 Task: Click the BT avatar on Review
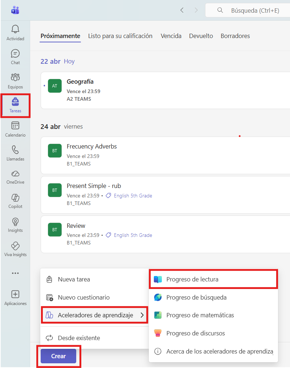tap(55, 230)
